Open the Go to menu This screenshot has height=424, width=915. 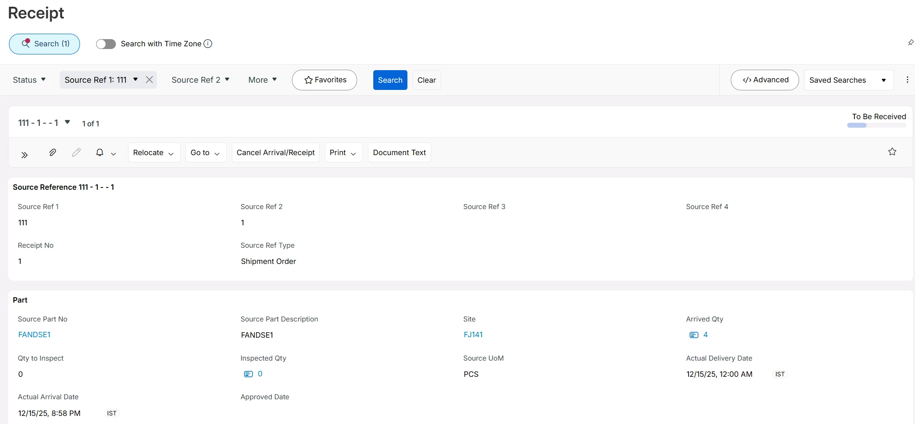click(x=206, y=152)
